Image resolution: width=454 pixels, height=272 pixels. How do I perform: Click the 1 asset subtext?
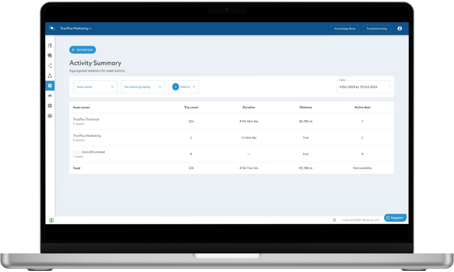click(x=78, y=157)
